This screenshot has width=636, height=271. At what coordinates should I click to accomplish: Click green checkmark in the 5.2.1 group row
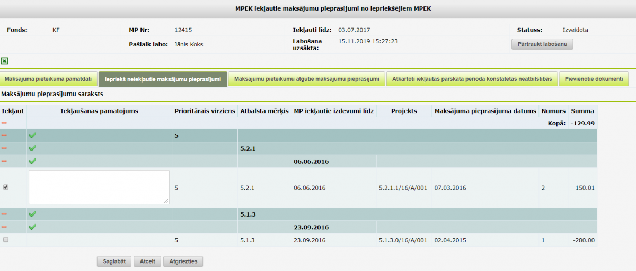tap(32, 148)
